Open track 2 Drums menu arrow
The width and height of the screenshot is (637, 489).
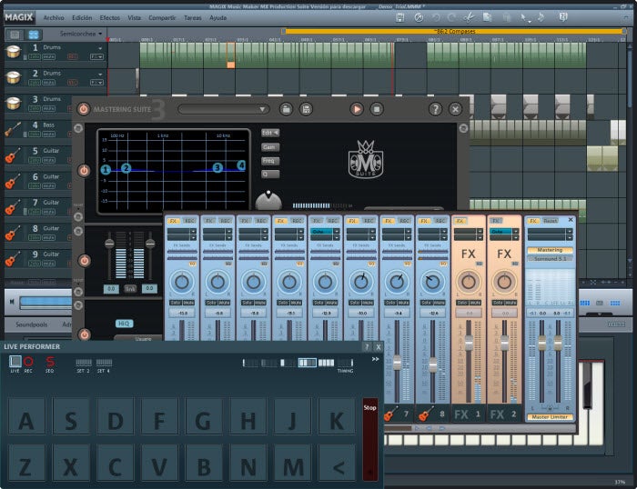(100, 75)
